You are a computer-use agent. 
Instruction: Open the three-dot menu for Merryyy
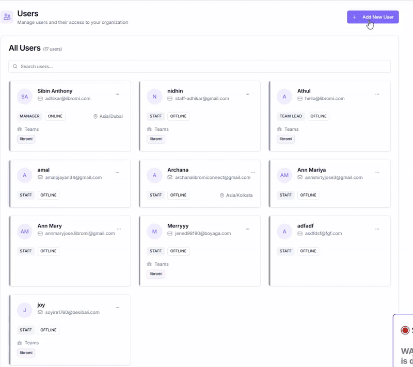(x=247, y=229)
